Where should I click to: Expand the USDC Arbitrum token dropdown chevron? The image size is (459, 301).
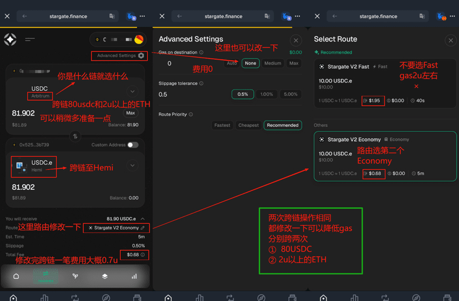132,91
